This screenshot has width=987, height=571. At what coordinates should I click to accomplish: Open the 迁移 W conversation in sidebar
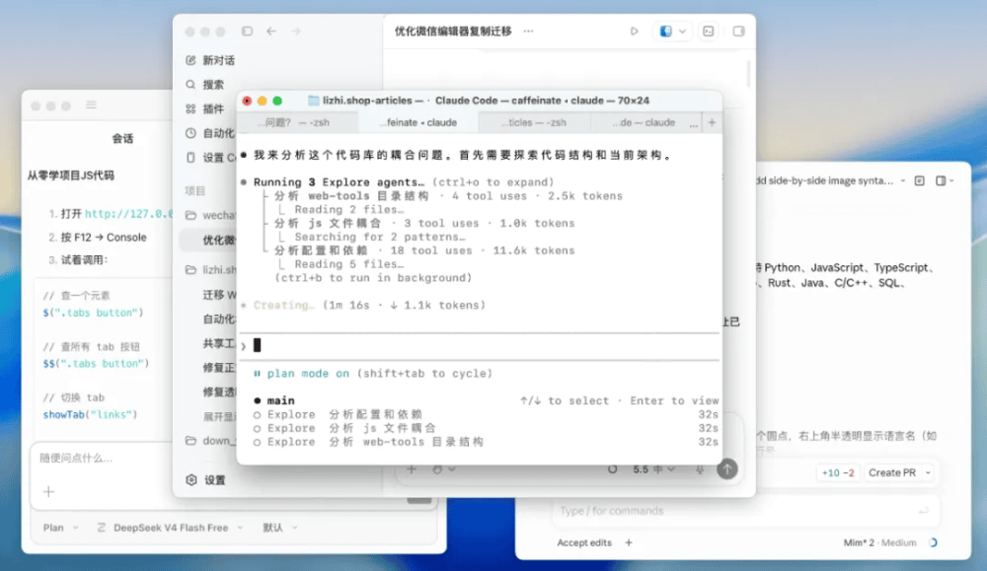click(x=219, y=294)
